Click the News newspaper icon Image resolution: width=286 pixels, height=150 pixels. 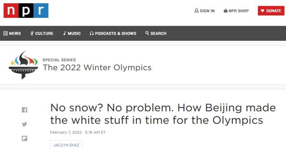[x=6, y=33]
